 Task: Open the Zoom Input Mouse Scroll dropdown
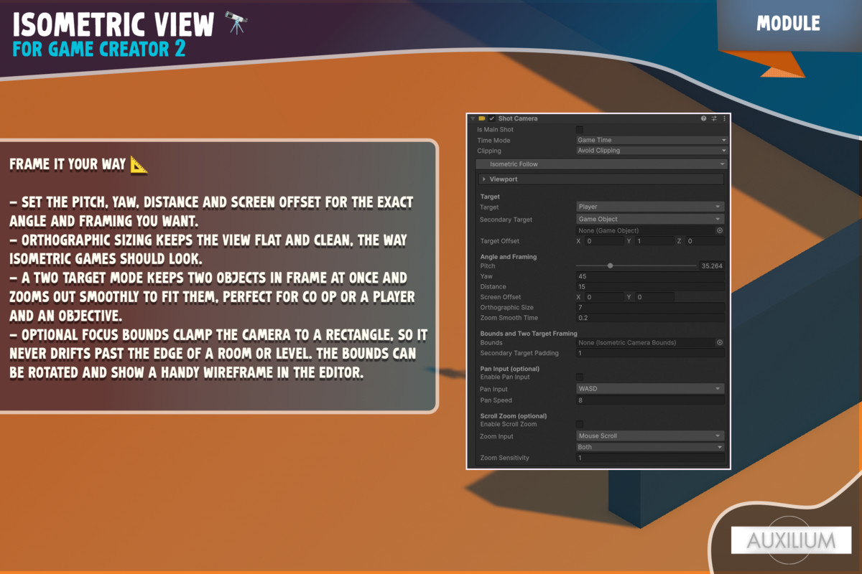point(650,436)
